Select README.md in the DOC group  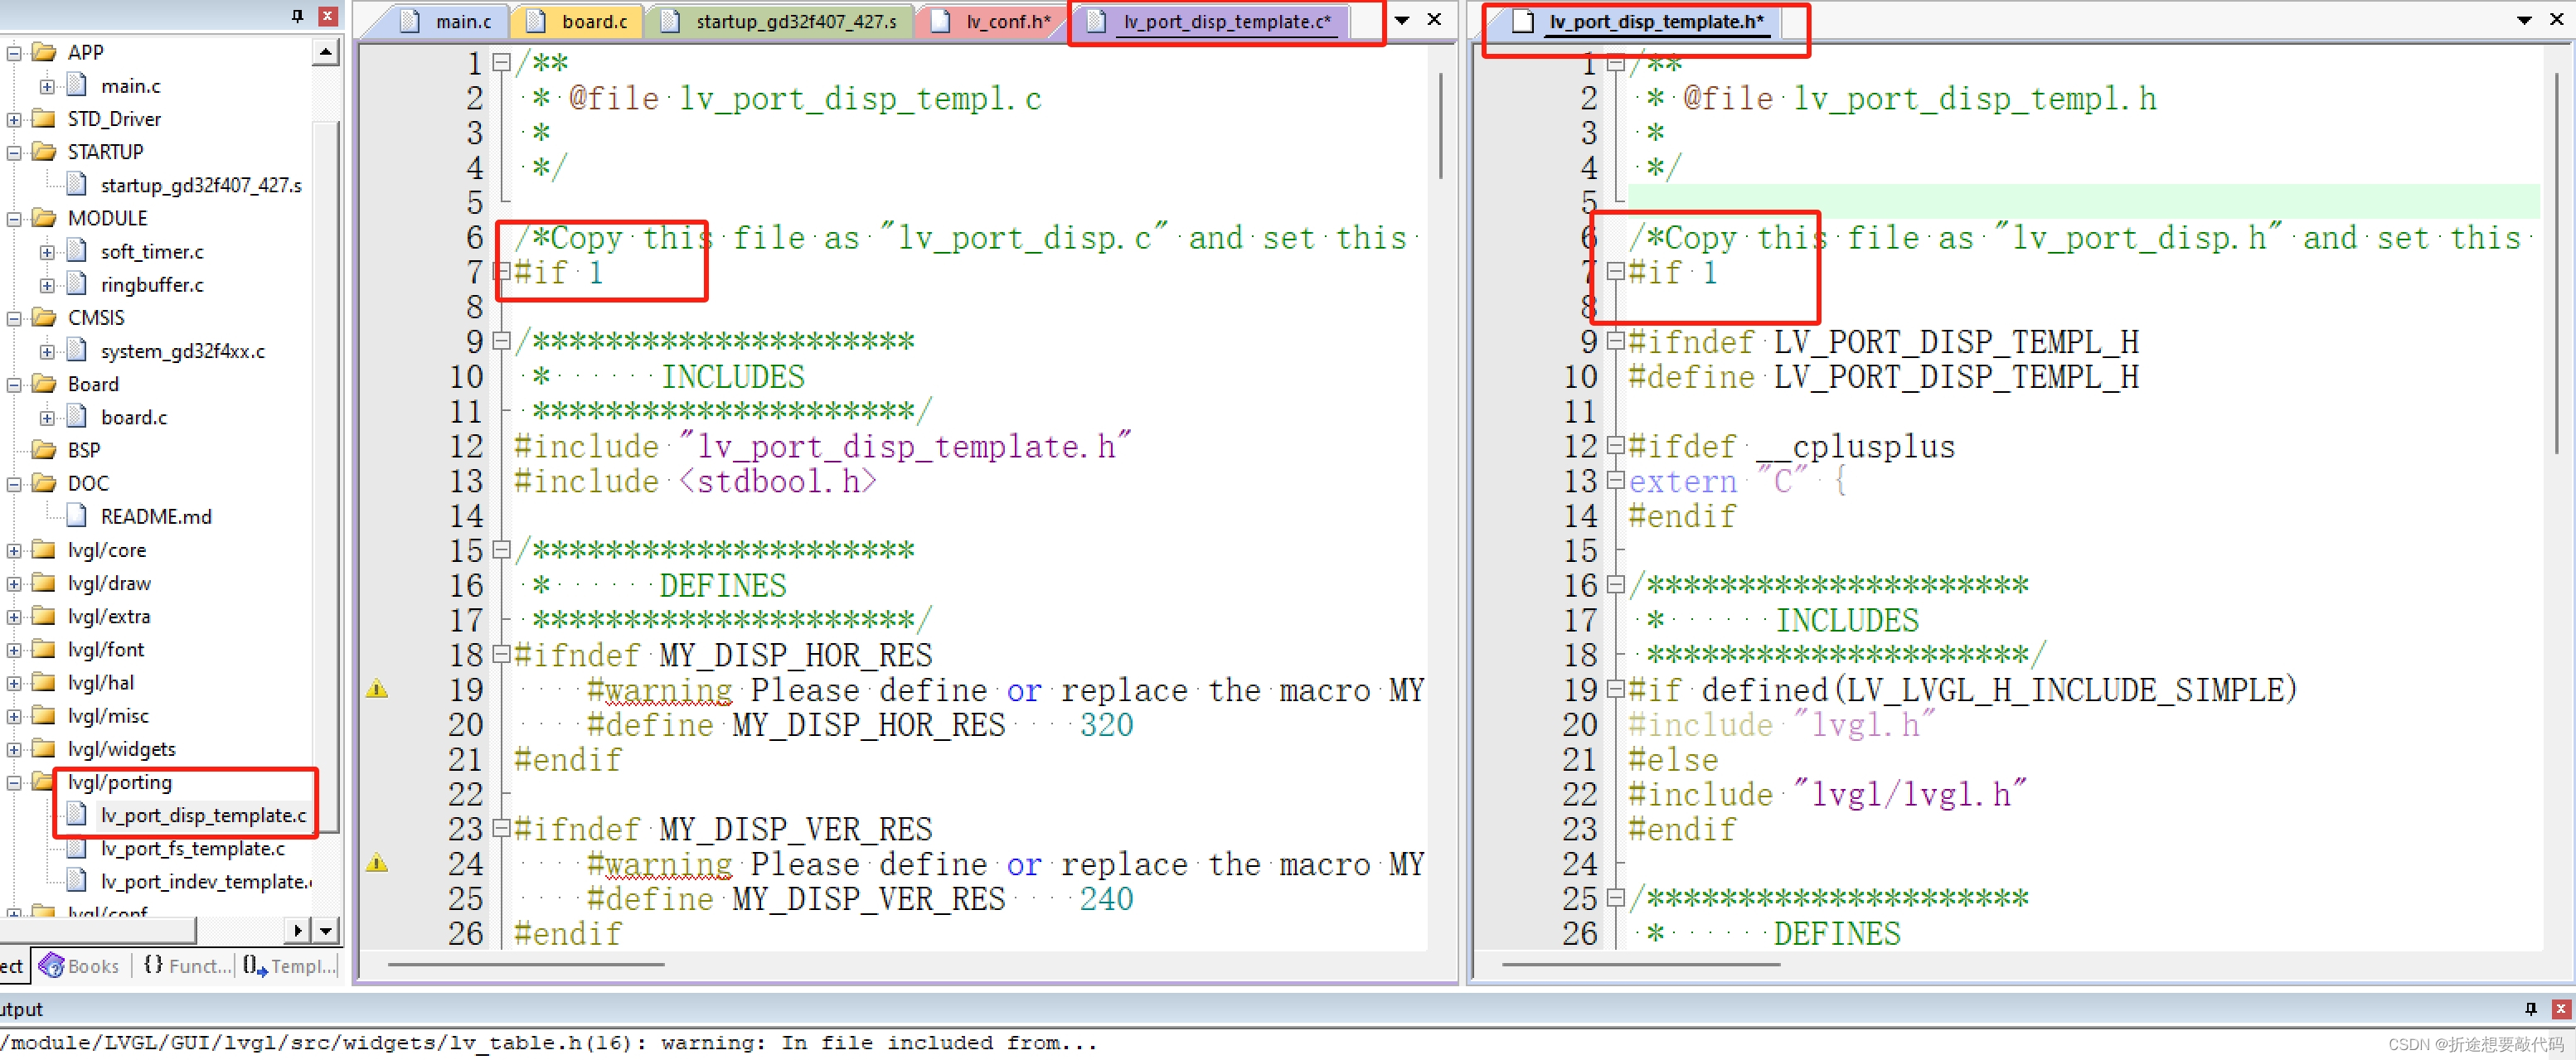click(155, 517)
